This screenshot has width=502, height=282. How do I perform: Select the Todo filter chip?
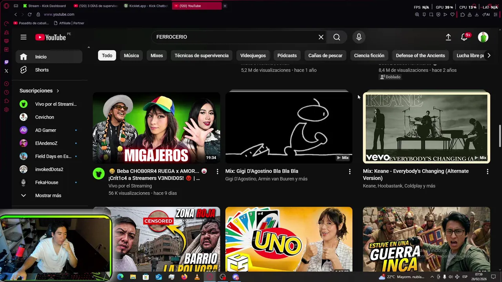tap(107, 55)
